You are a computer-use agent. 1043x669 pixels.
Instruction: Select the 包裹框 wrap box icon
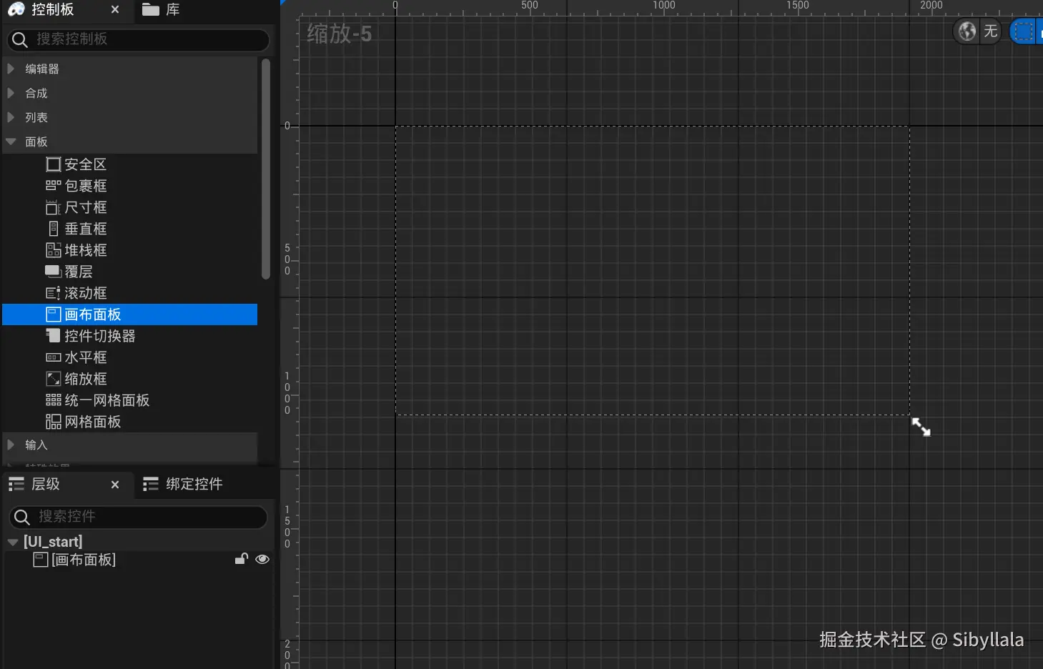54,186
